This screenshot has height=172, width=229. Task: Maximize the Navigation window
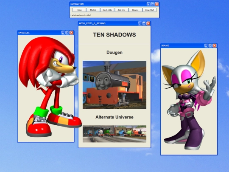point(153,4)
